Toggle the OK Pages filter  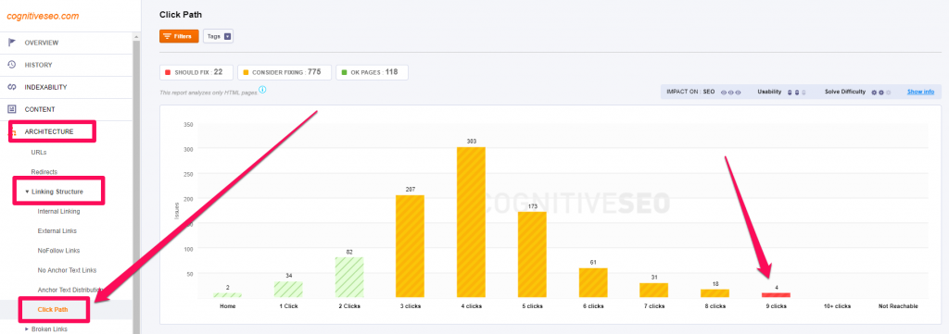pyautogui.click(x=372, y=72)
